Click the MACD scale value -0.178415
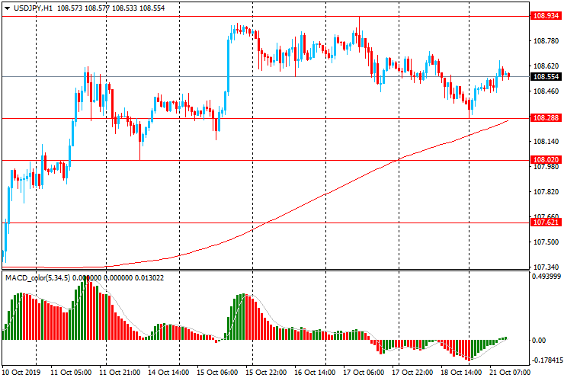Viewport: 564px width, 381px height. 546,360
